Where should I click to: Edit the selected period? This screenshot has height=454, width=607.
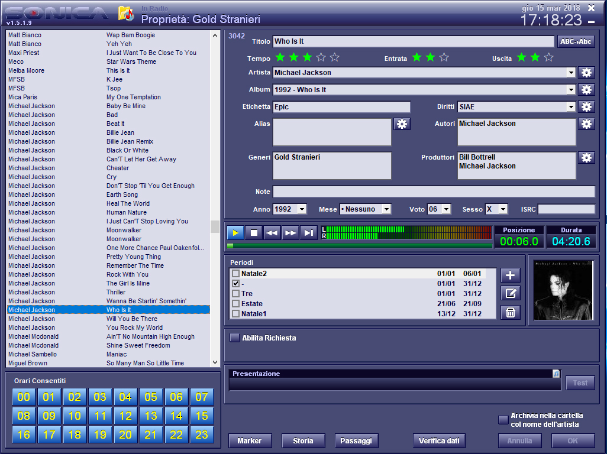click(510, 294)
